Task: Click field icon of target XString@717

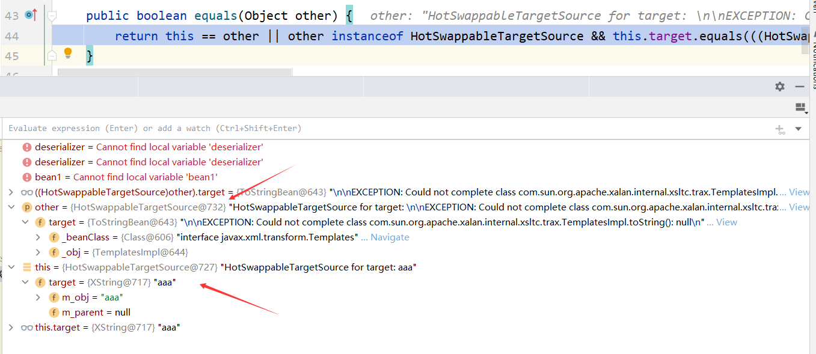Action: click(40, 282)
